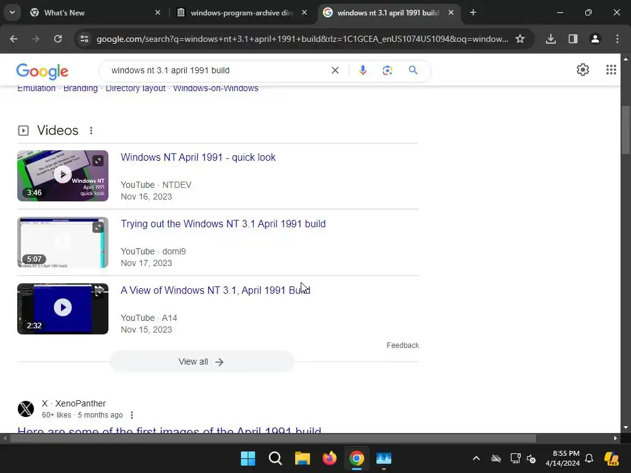Screen dimensions: 631x473
Task: Open the Directory layout link
Action: (x=135, y=89)
